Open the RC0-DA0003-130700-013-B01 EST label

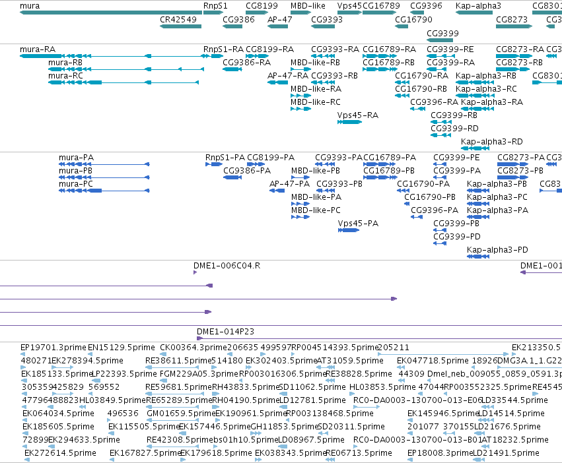pyautogui.click(x=417, y=440)
